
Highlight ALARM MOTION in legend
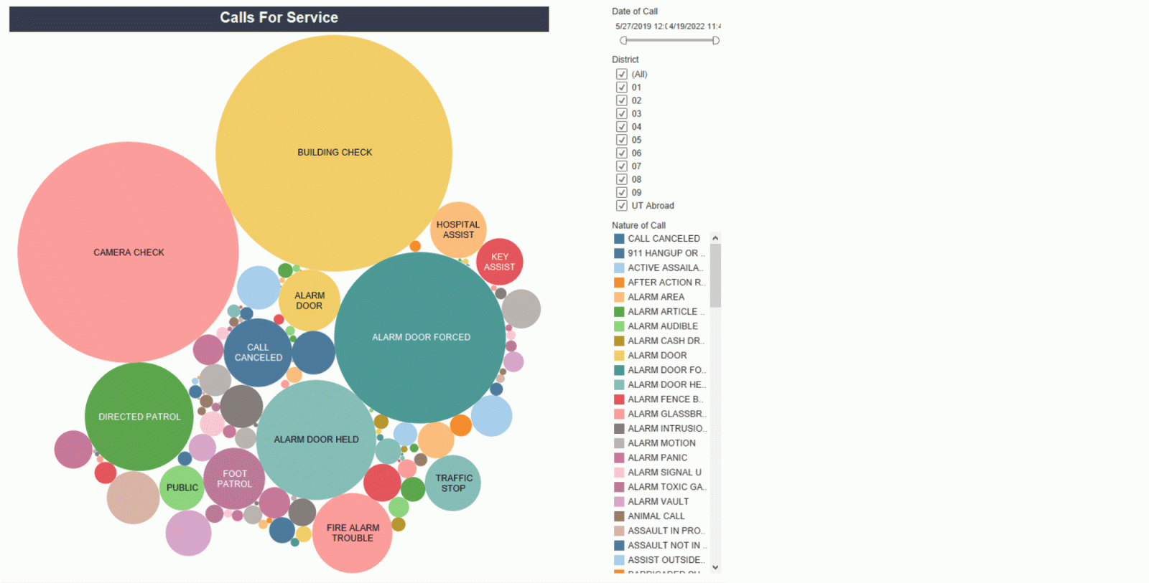[660, 443]
